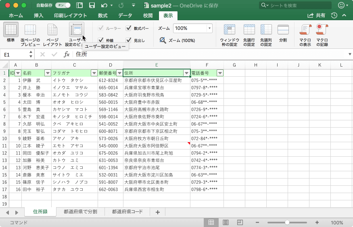The image size is (353, 227).
Task: Collapse the ribbon with chevron
Action: (x=344, y=15)
